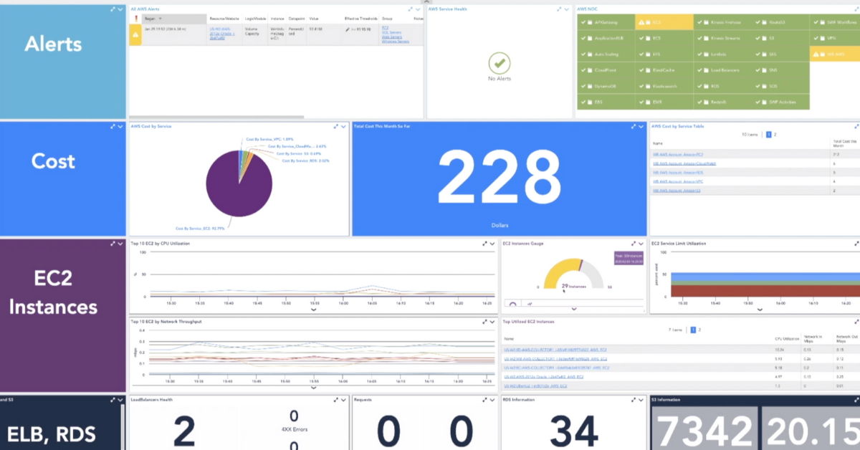Expand the AWS NOC widget fullscreen

coord(857,9)
